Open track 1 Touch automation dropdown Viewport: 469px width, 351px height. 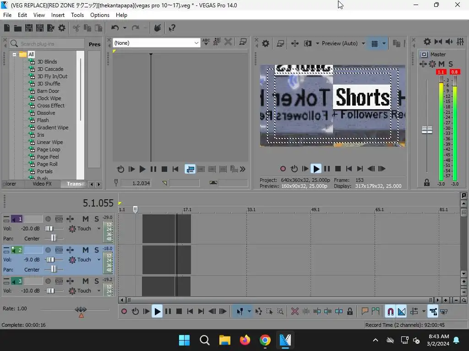click(x=99, y=229)
